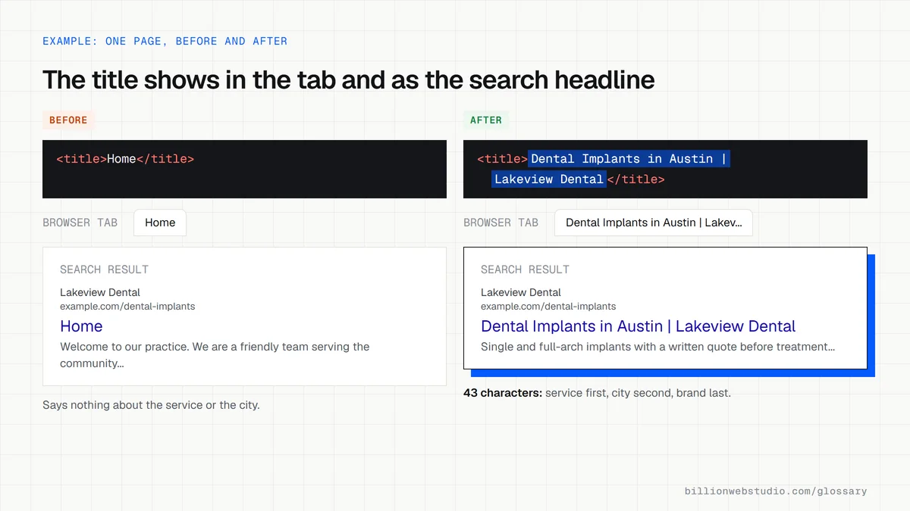Click 'Says nothing about the service' caption
910x511 pixels.
point(151,405)
